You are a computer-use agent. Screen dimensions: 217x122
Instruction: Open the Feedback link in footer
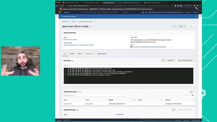coord(59,120)
